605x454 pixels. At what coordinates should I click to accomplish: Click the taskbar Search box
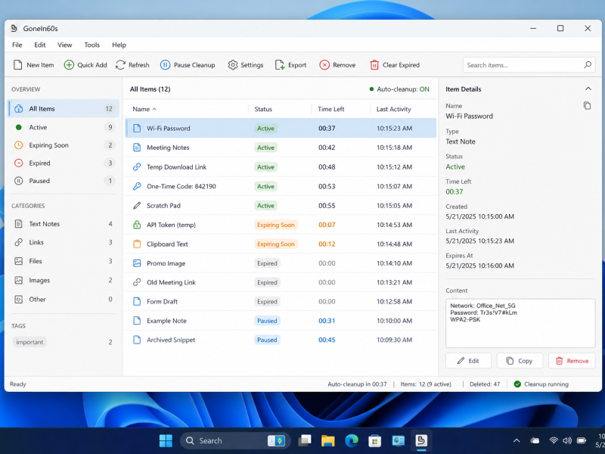pyautogui.click(x=235, y=440)
